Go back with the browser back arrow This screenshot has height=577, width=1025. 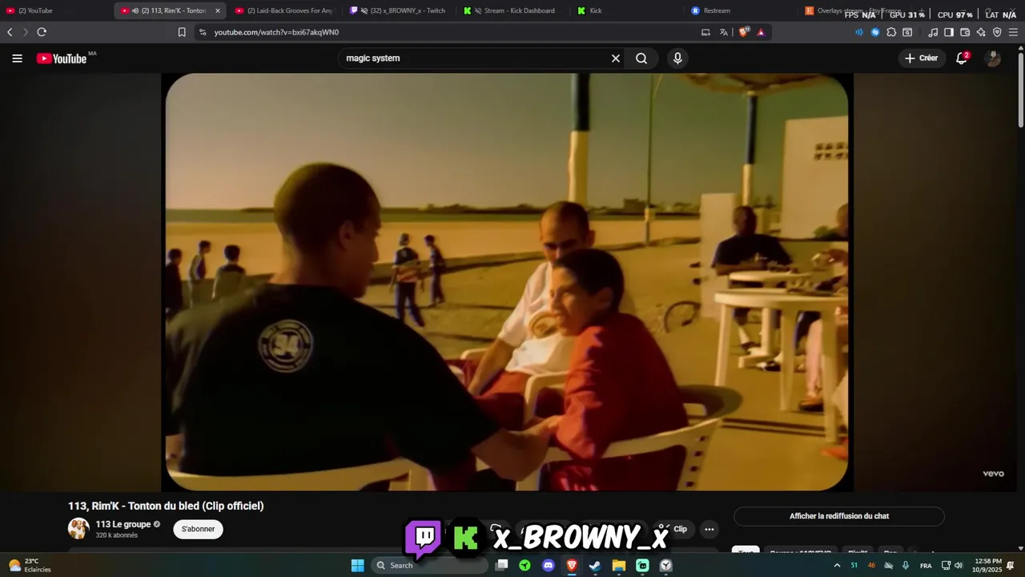click(10, 32)
